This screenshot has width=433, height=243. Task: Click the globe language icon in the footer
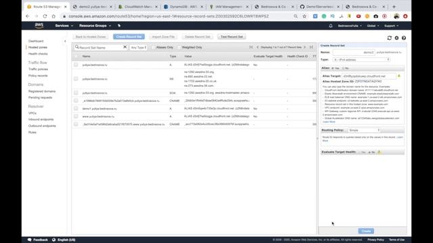pos(53,240)
